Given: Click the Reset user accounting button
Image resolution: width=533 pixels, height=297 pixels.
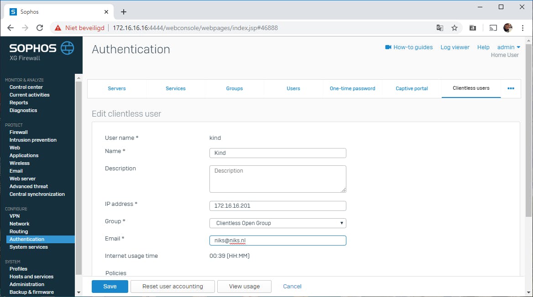Looking at the screenshot, I should tap(172, 287).
